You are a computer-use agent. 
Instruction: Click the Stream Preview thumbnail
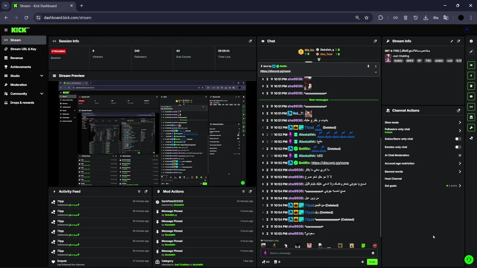tap(152, 133)
